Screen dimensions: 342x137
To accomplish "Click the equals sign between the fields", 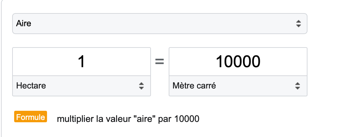I will coord(159,62).
